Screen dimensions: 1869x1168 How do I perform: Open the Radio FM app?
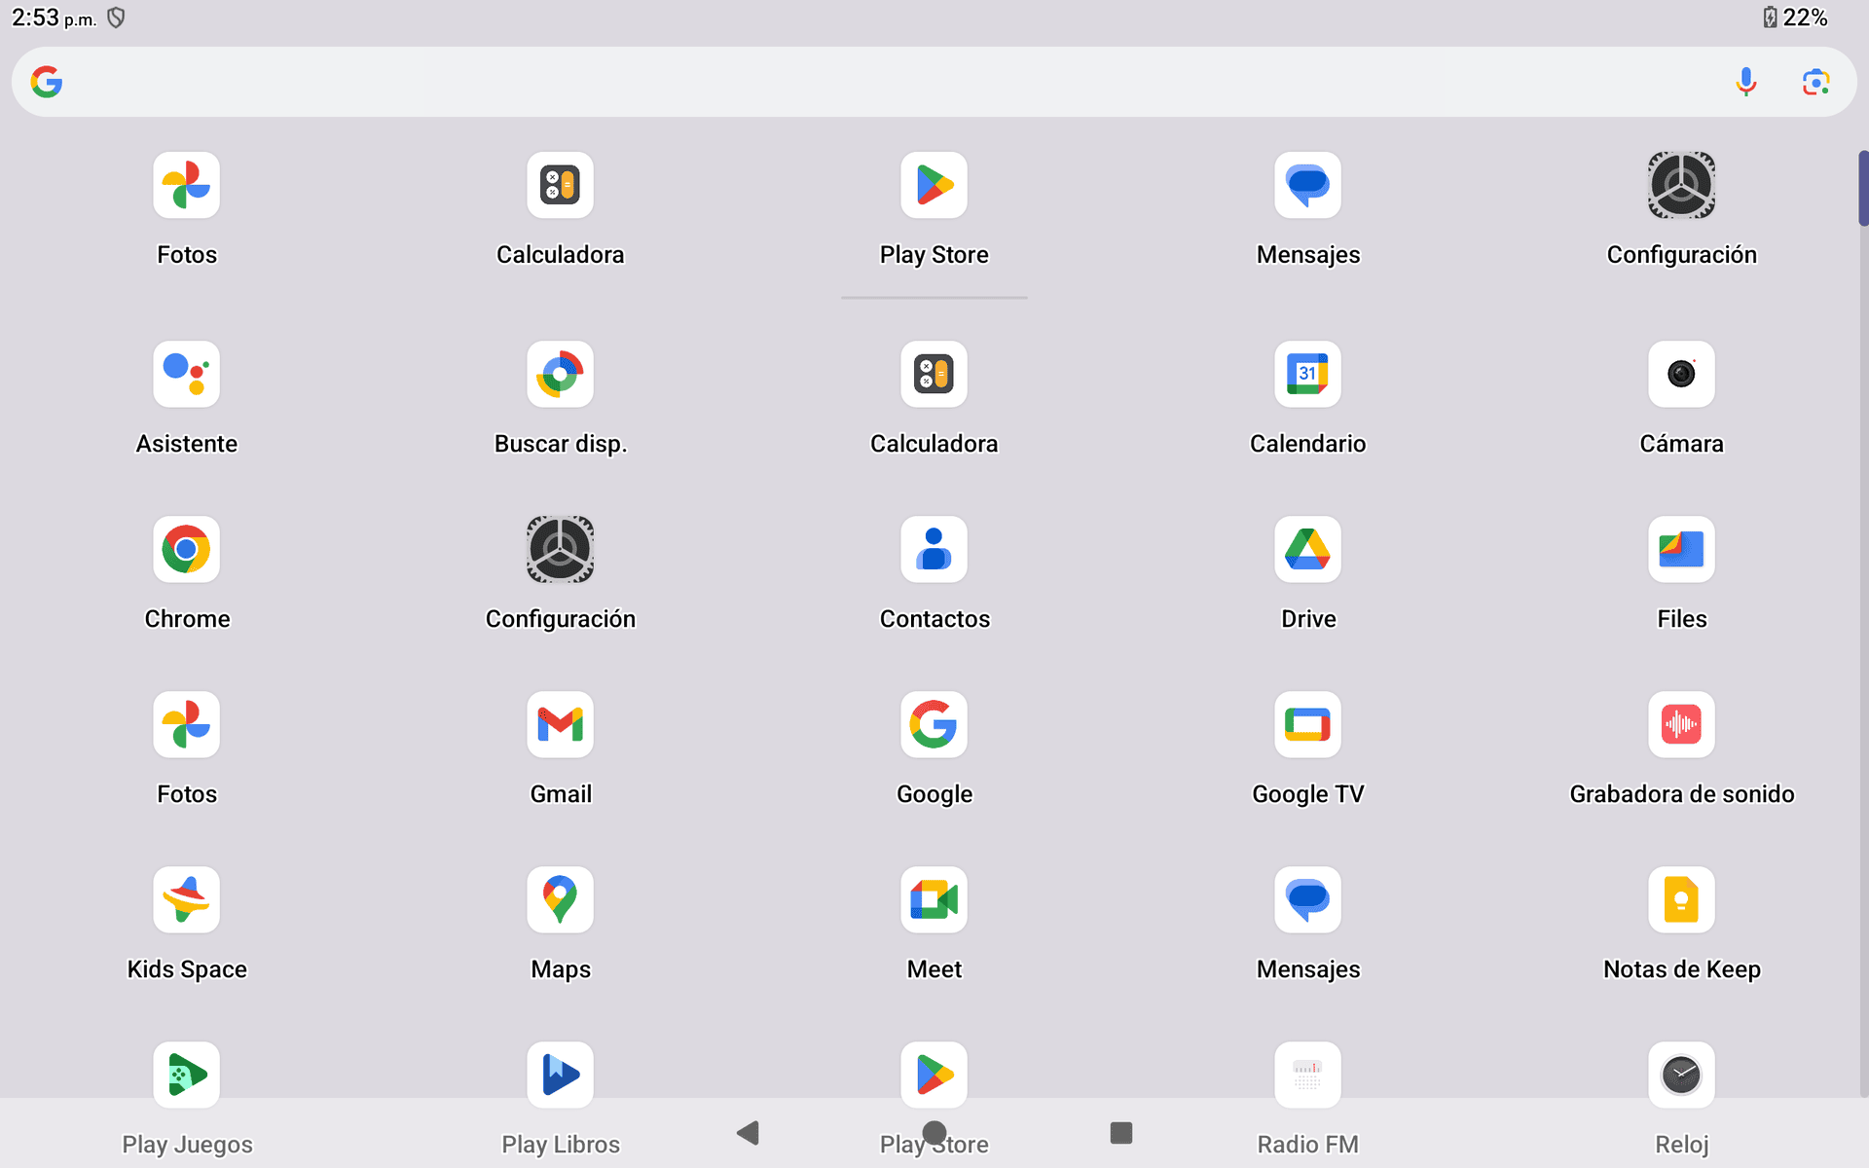point(1307,1076)
